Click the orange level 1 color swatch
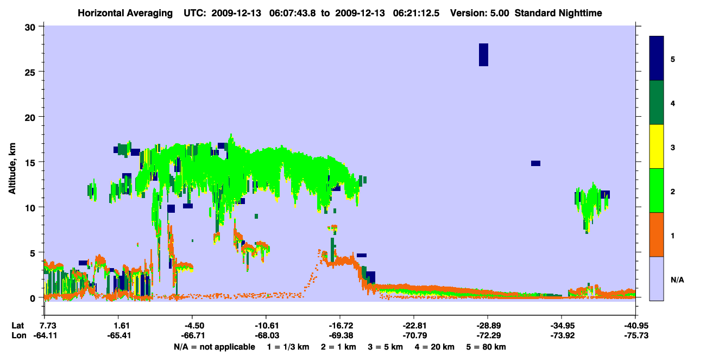Viewport: 706px width, 362px height. [x=657, y=234]
